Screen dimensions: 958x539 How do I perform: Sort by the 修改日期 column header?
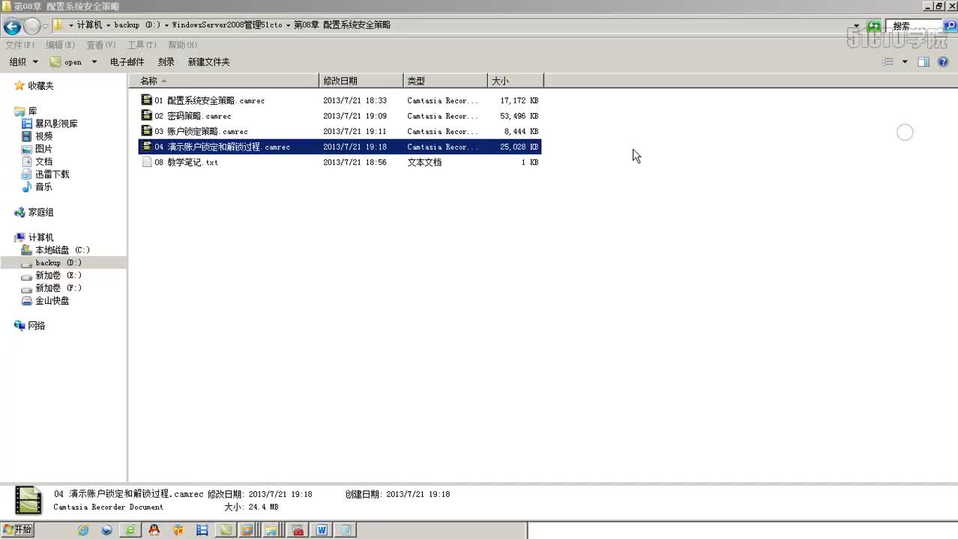click(x=361, y=81)
